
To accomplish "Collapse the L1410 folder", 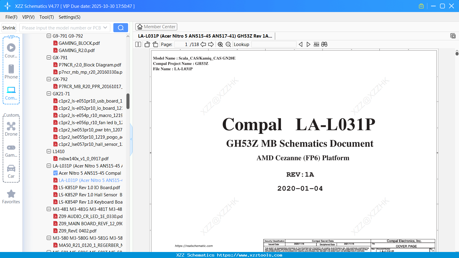I will click(49, 151).
